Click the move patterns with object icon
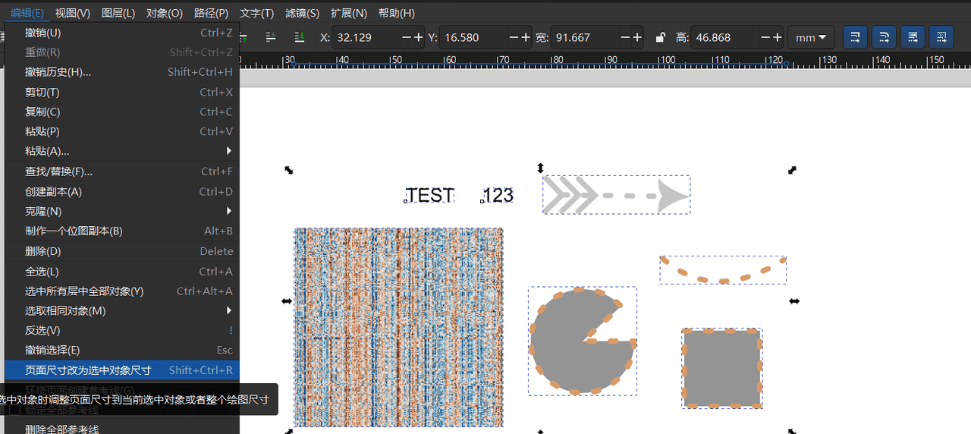Viewport: 971px width, 434px height. (x=941, y=37)
